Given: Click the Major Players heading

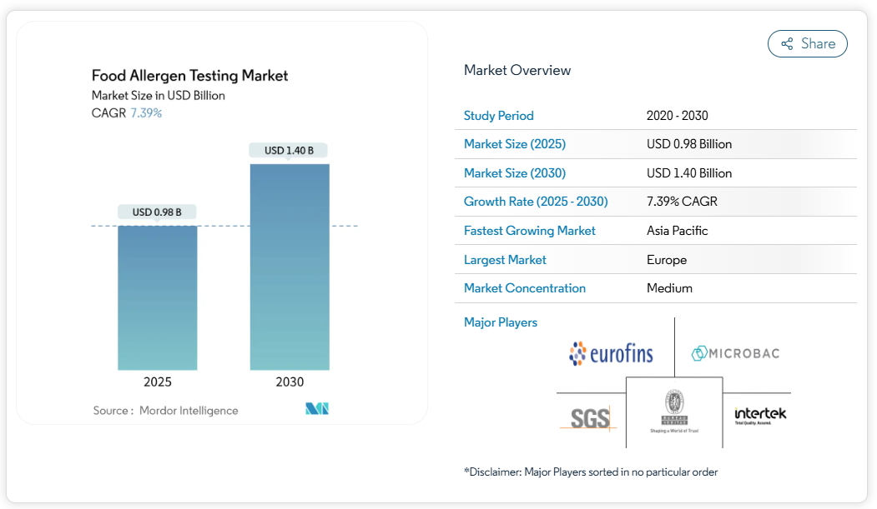Looking at the screenshot, I should (500, 322).
